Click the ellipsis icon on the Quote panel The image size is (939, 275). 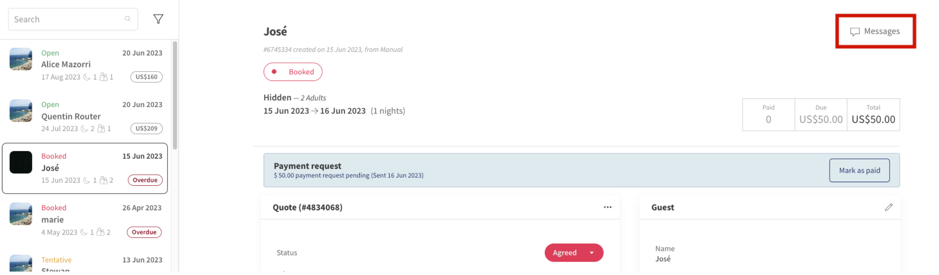click(x=608, y=207)
